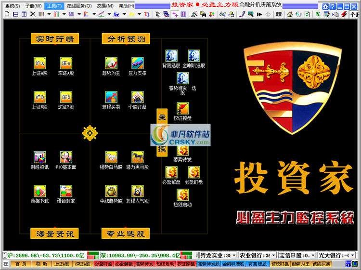361x270 pixels.
Task: Open 个股盯盘 icon
Action: coord(138,97)
